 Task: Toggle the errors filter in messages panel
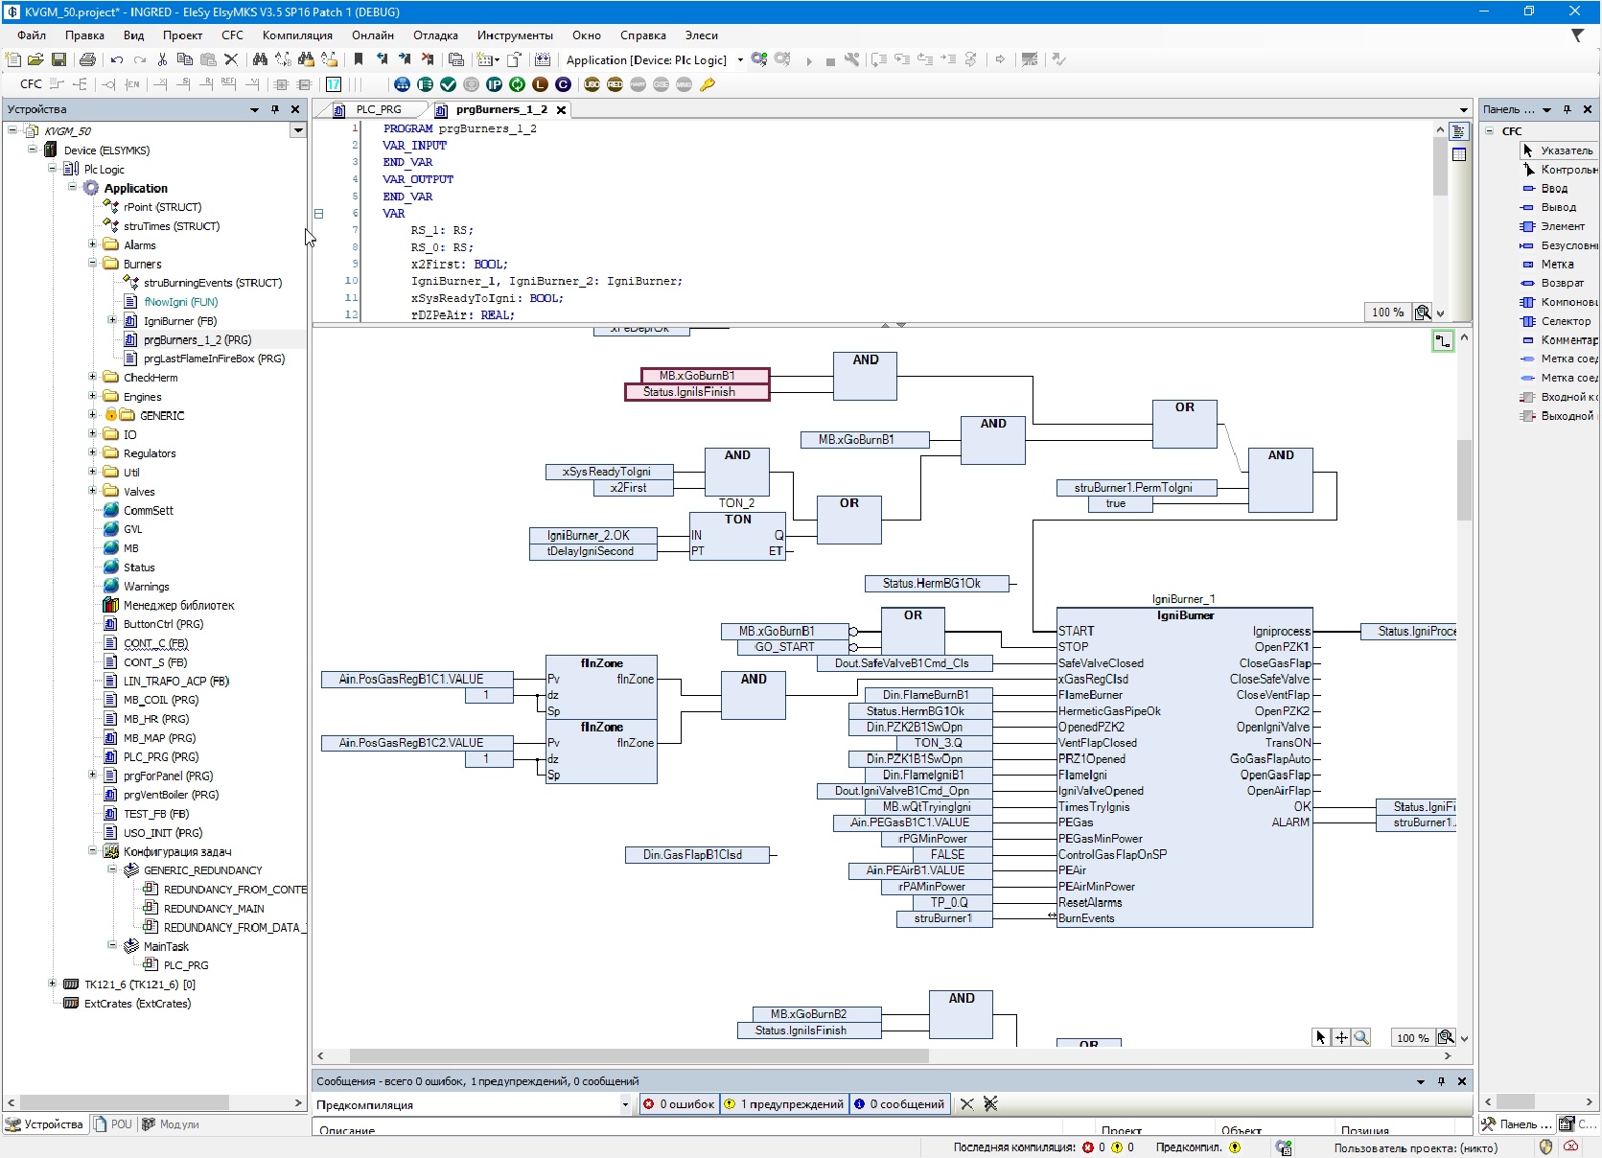click(x=679, y=1104)
